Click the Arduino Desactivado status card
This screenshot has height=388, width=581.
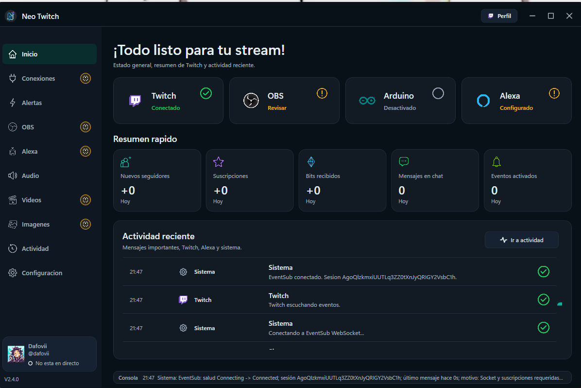coord(400,101)
